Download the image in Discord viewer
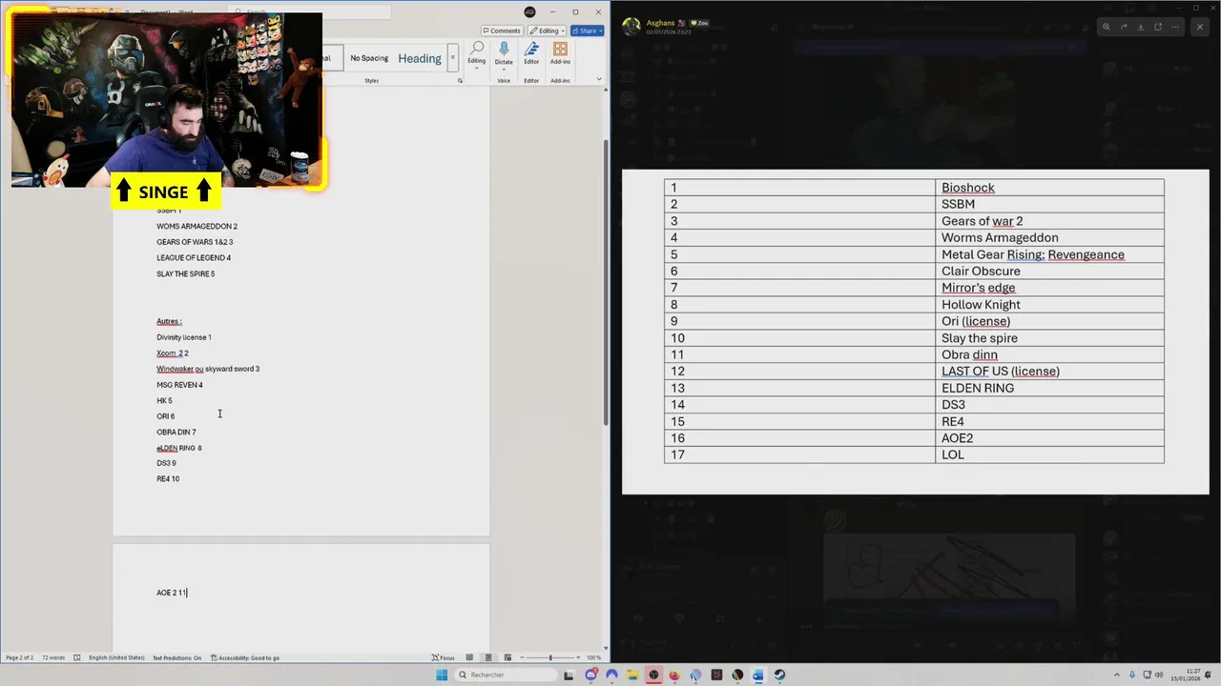The width and height of the screenshot is (1221, 686). (x=1141, y=27)
